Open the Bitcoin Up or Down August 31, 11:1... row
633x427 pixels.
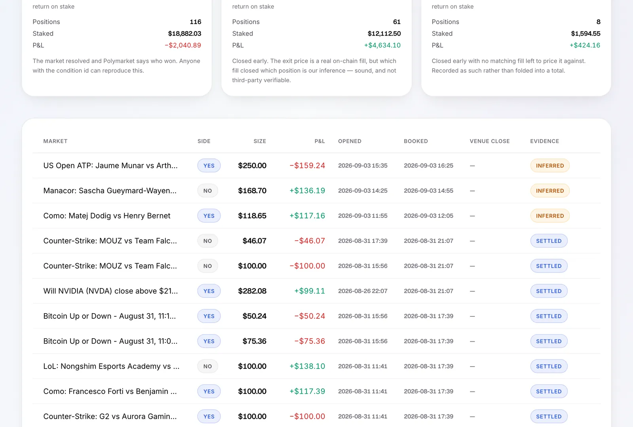click(x=316, y=316)
